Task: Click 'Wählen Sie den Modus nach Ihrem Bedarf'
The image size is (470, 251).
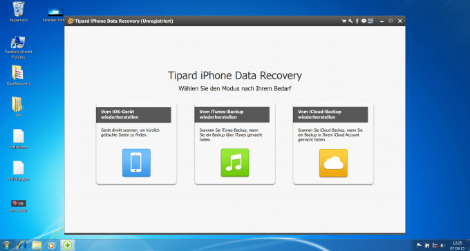Action: point(235,88)
